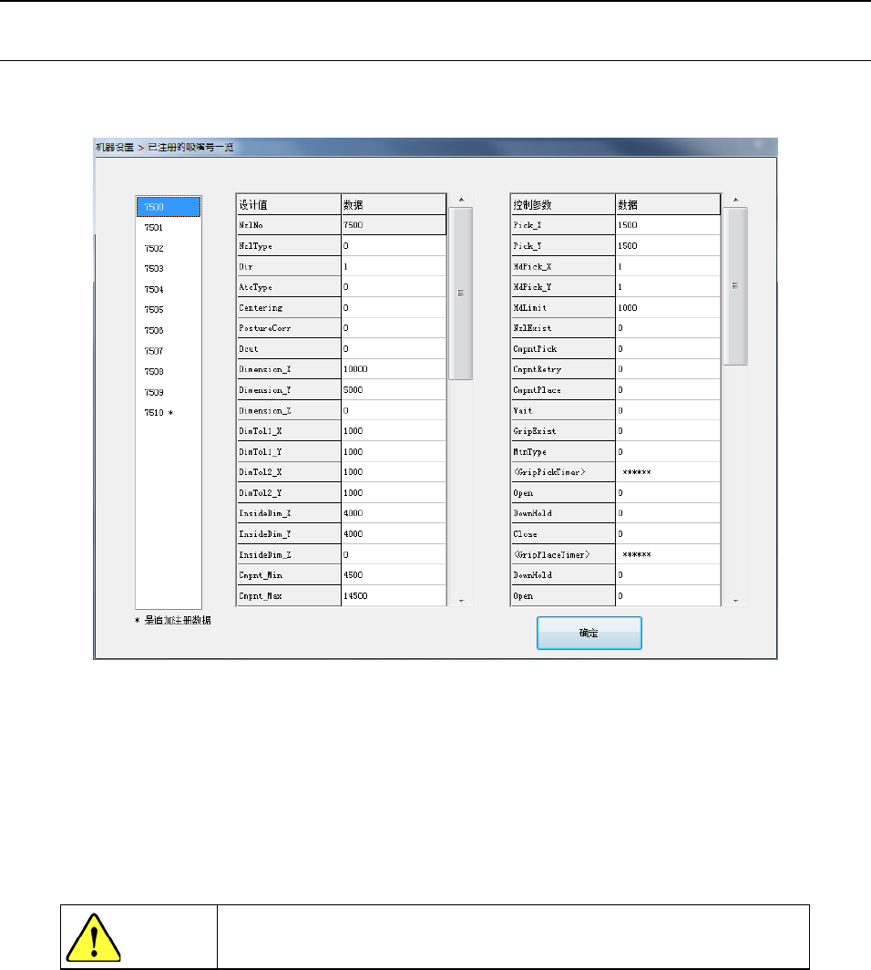Image resolution: width=871 pixels, height=970 pixels.
Task: Select nozzle 7504 in the list
Action: (169, 290)
